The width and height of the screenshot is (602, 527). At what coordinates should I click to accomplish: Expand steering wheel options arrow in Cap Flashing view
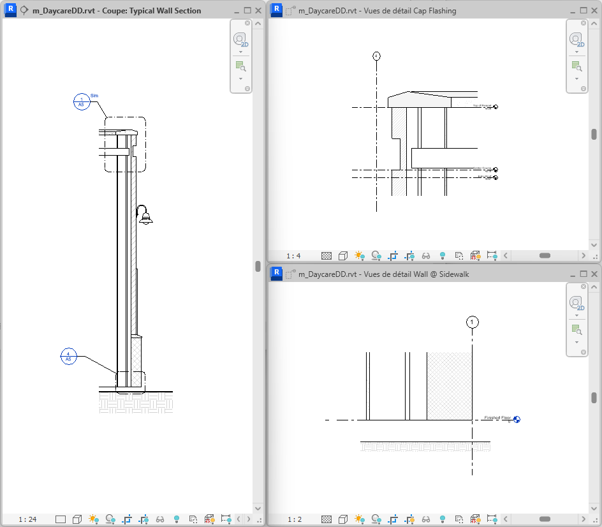tap(576, 52)
